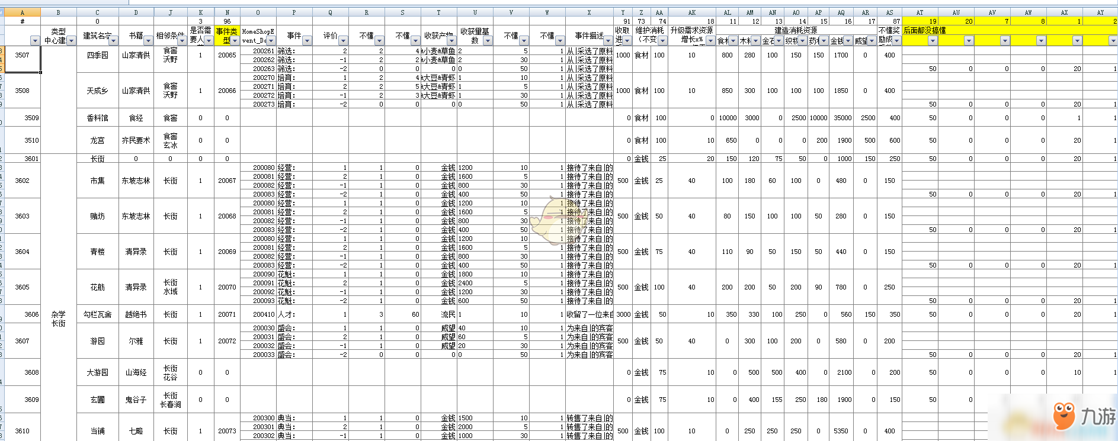Select the 鬼谷子 book cell

136,400
